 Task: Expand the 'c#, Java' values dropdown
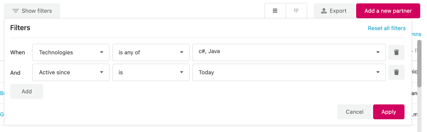pyautogui.click(x=289, y=52)
